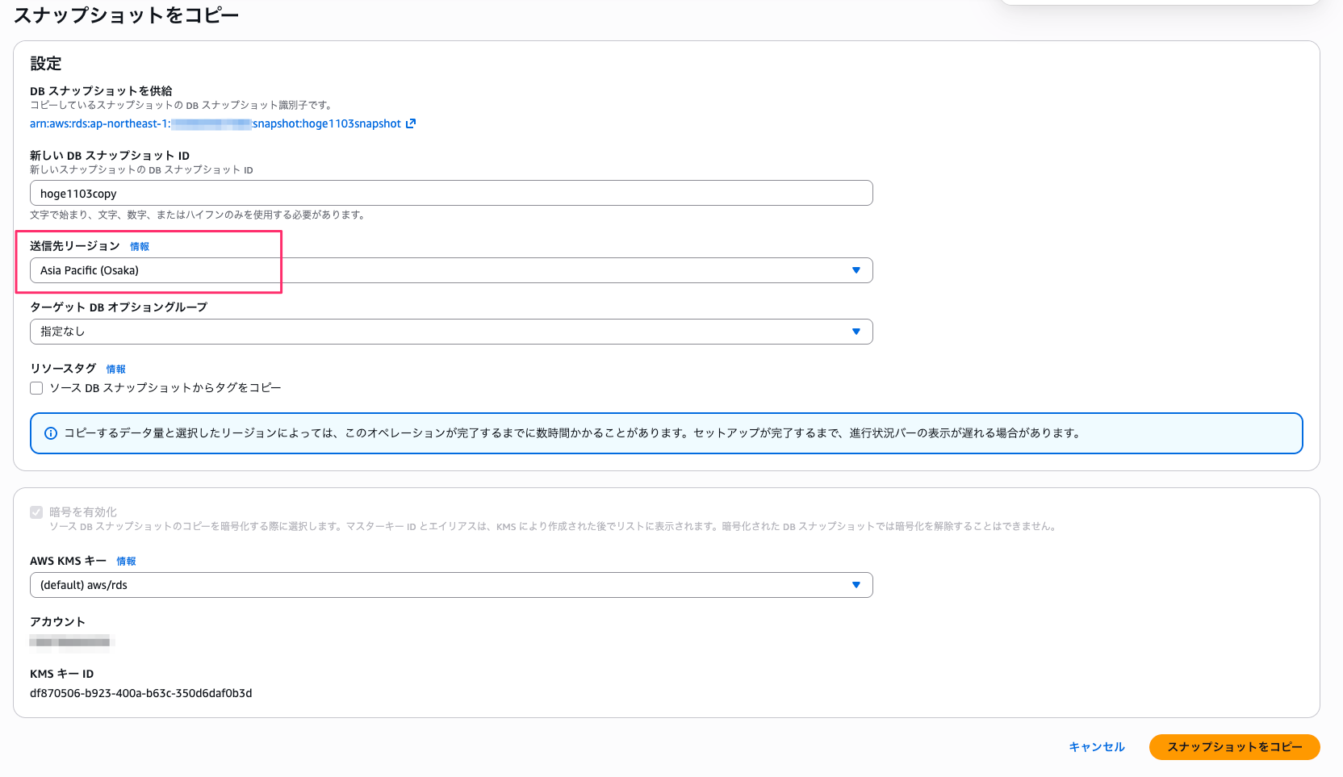Image resolution: width=1343 pixels, height=777 pixels.
Task: Click the blurred account ID under アカウント
Action: tap(72, 642)
